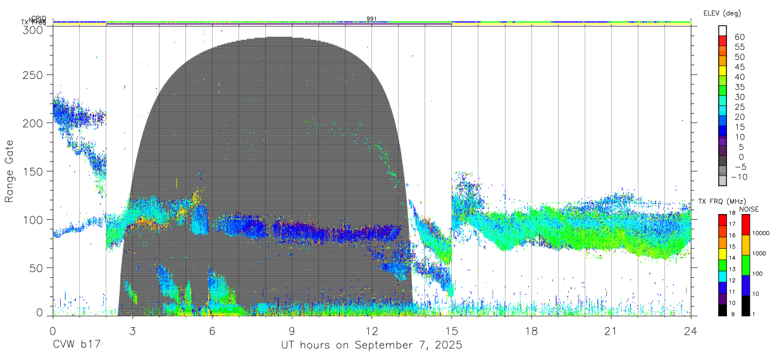The height and width of the screenshot is (358, 777).
Task: Click the 'NOISE' colorbar title
Action: [748, 209]
